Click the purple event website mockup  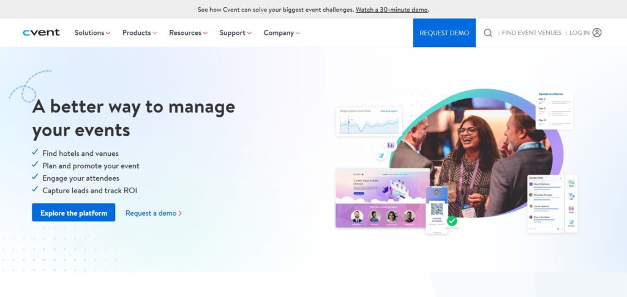point(382,198)
